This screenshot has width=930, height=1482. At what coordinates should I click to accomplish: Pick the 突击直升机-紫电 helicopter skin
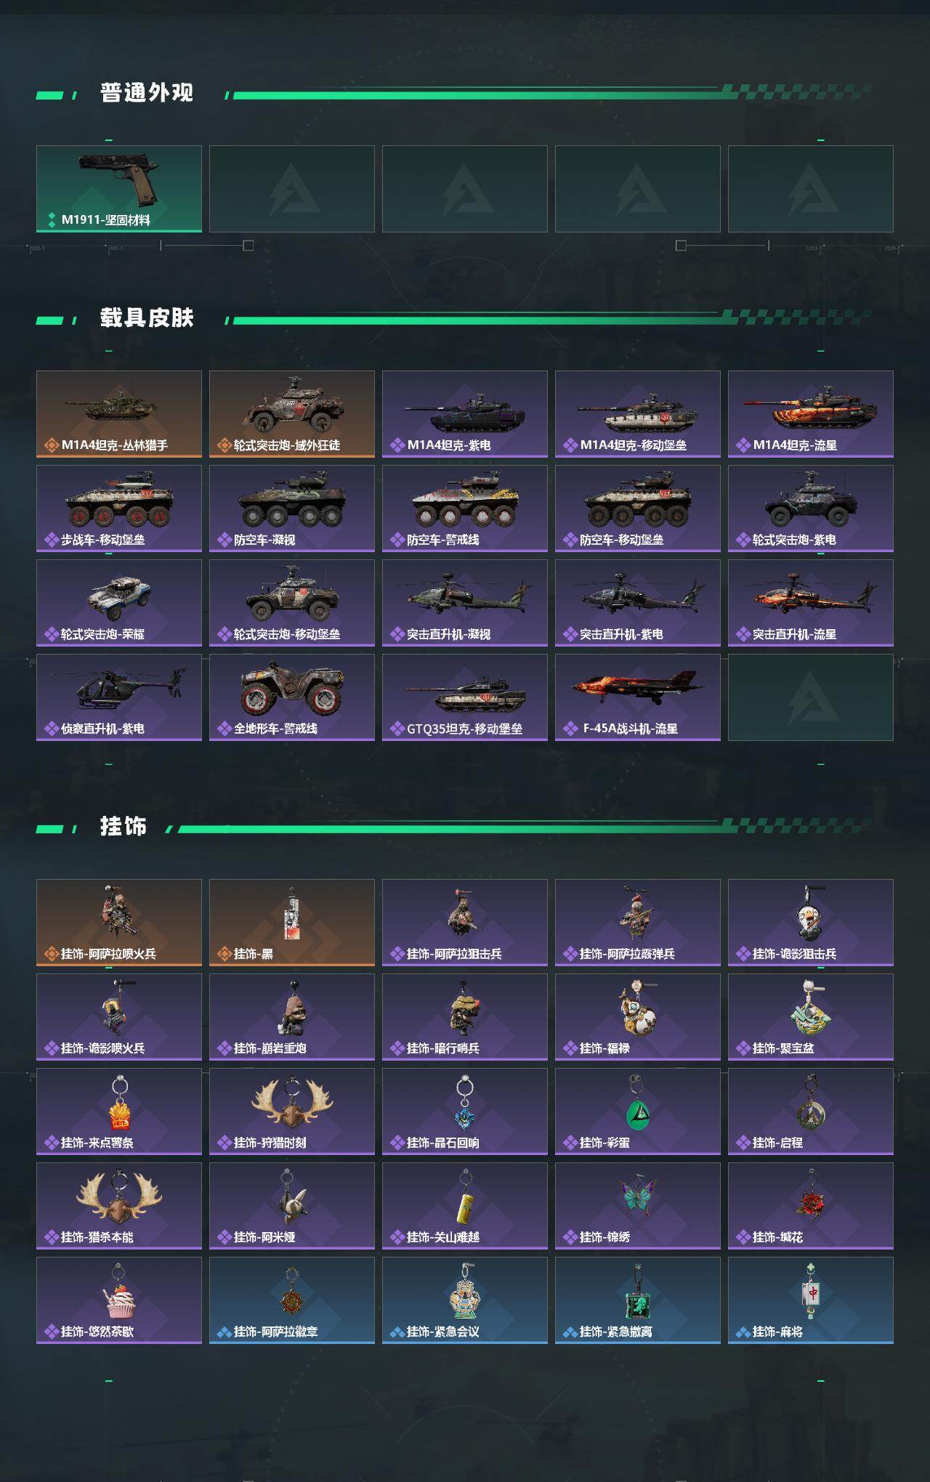pos(638,603)
